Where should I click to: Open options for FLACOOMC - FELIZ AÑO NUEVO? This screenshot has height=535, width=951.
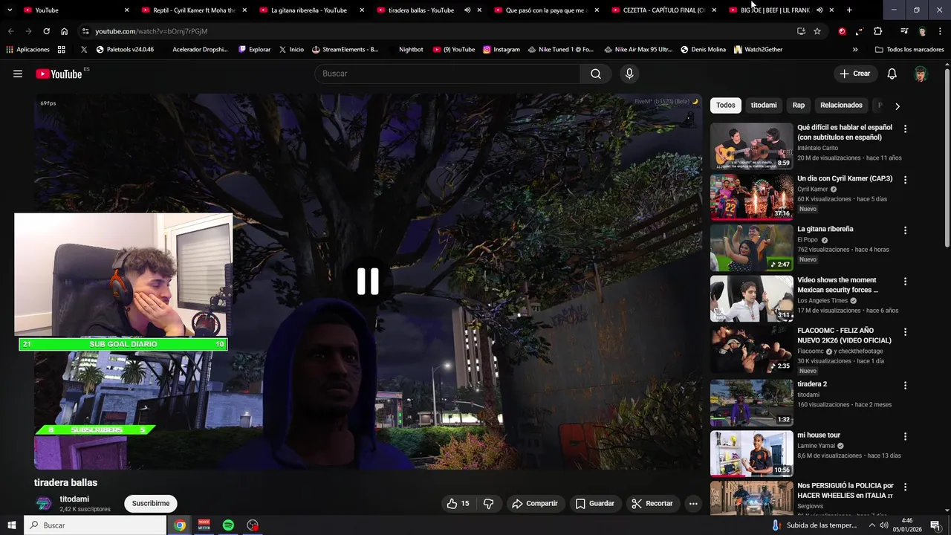[905, 332]
